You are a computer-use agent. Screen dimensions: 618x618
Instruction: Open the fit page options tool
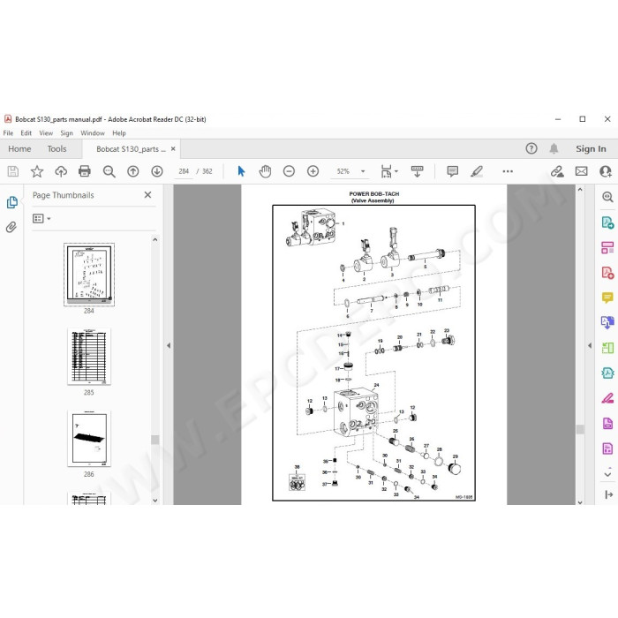click(x=389, y=171)
